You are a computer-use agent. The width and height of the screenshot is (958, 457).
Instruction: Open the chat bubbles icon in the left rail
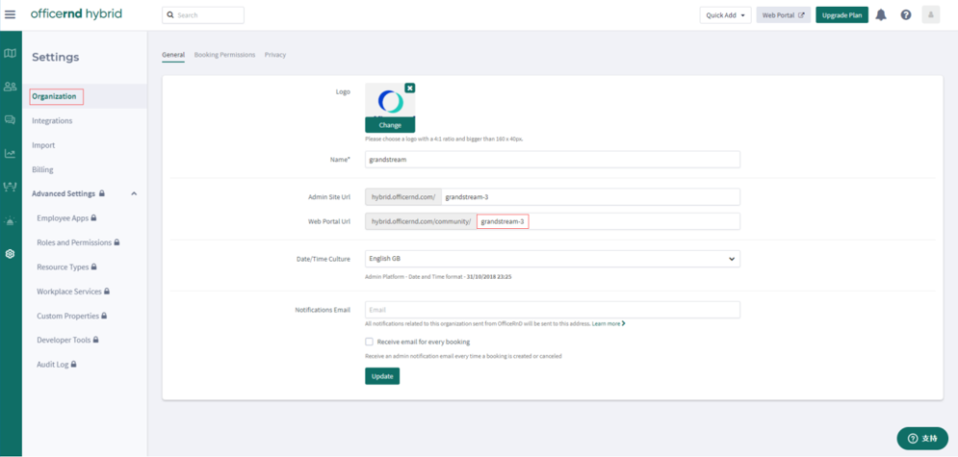tap(10, 119)
